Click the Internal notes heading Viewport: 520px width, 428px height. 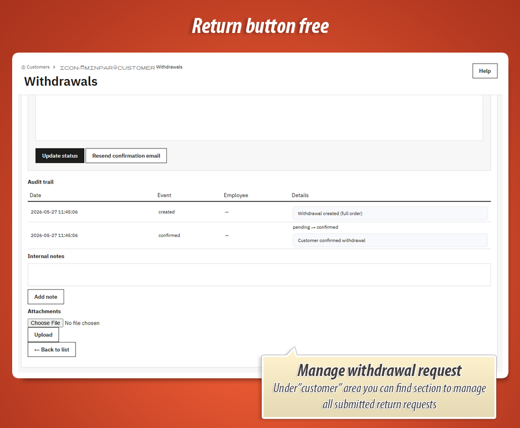point(46,256)
